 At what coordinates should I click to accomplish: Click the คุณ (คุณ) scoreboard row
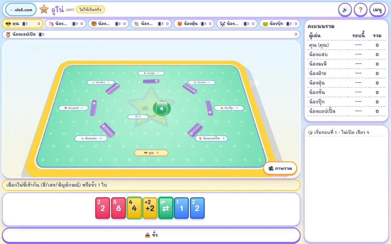[x=346, y=45]
